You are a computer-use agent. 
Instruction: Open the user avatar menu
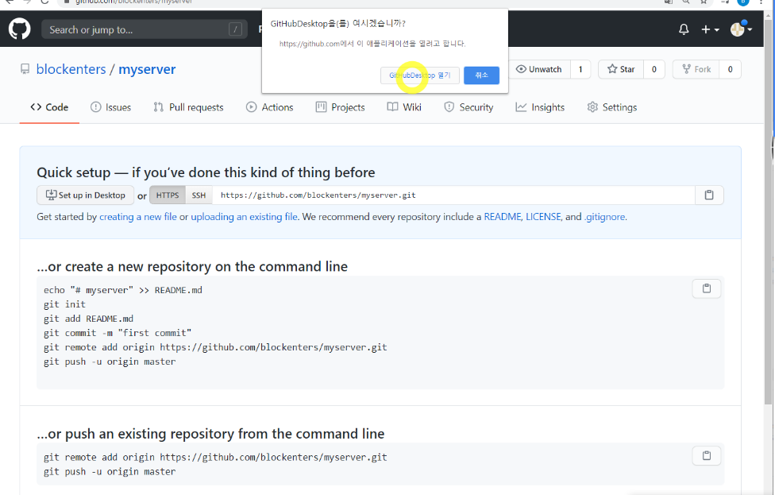pyautogui.click(x=741, y=29)
